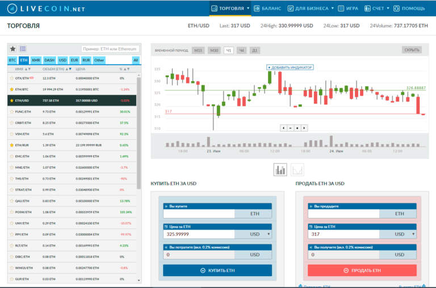
Task: Sort pairs by ИМЯ column
Action: point(23,69)
